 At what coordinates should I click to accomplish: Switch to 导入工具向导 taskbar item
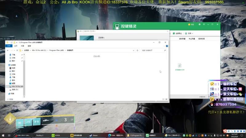[173, 135]
